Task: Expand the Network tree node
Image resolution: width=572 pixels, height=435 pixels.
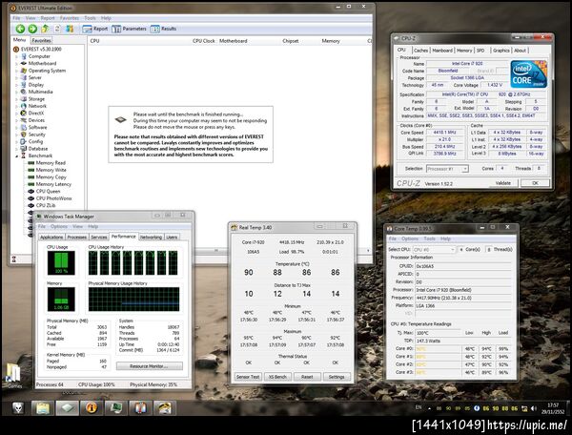Action: 16,106
